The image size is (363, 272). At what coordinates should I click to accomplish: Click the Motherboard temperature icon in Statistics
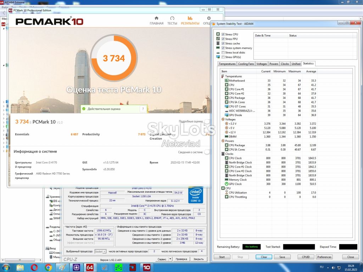pyautogui.click(x=227, y=81)
